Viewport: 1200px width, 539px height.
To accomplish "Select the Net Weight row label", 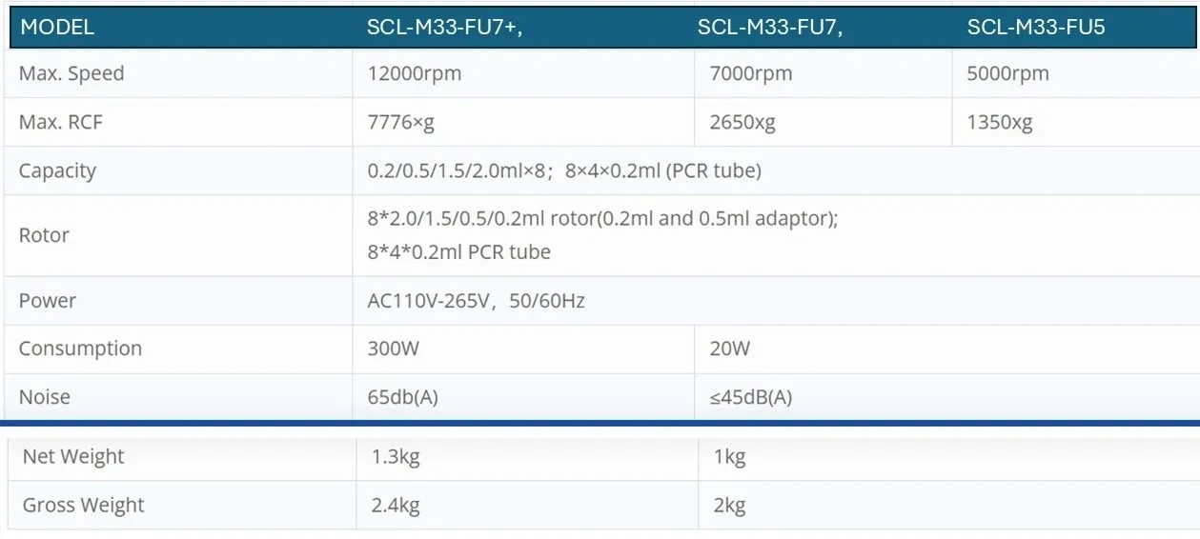I will pos(73,456).
